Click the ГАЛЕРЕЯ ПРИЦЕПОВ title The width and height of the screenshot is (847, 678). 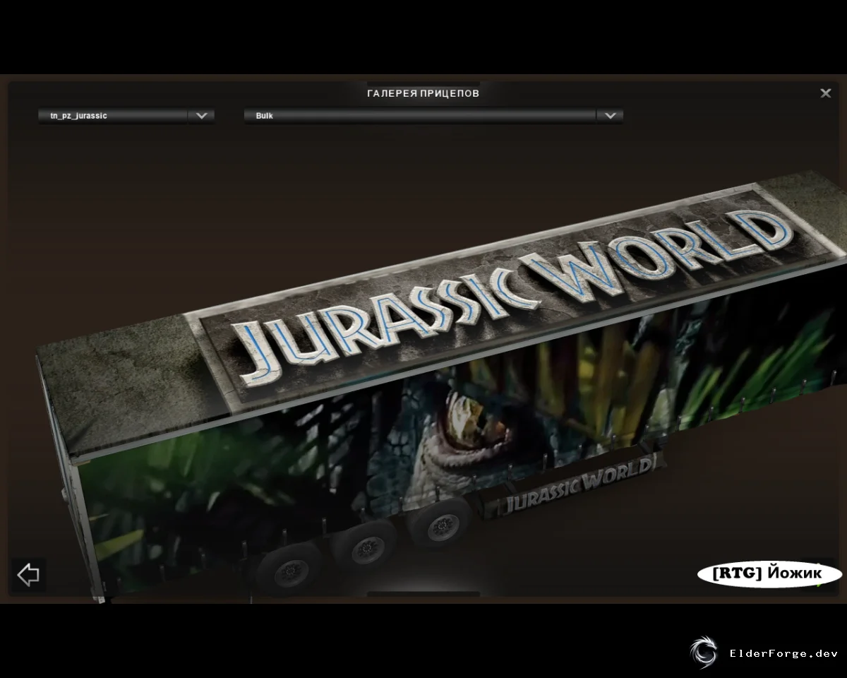point(423,93)
